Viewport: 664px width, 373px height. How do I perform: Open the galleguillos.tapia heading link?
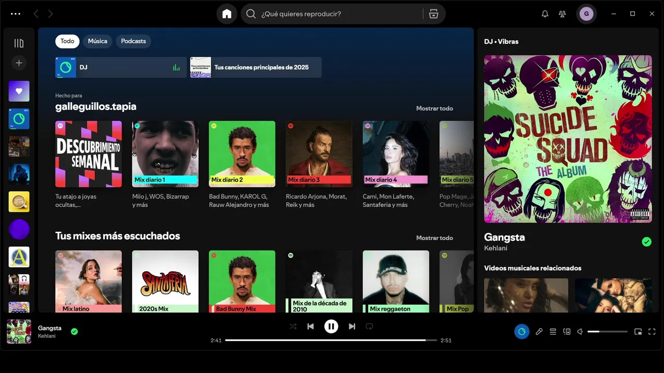(96, 106)
